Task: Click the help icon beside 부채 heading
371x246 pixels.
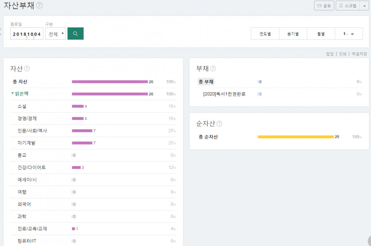Action: tap(213, 69)
